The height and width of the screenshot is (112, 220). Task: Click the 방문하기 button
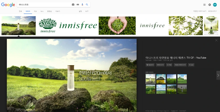[x=150, y=65]
